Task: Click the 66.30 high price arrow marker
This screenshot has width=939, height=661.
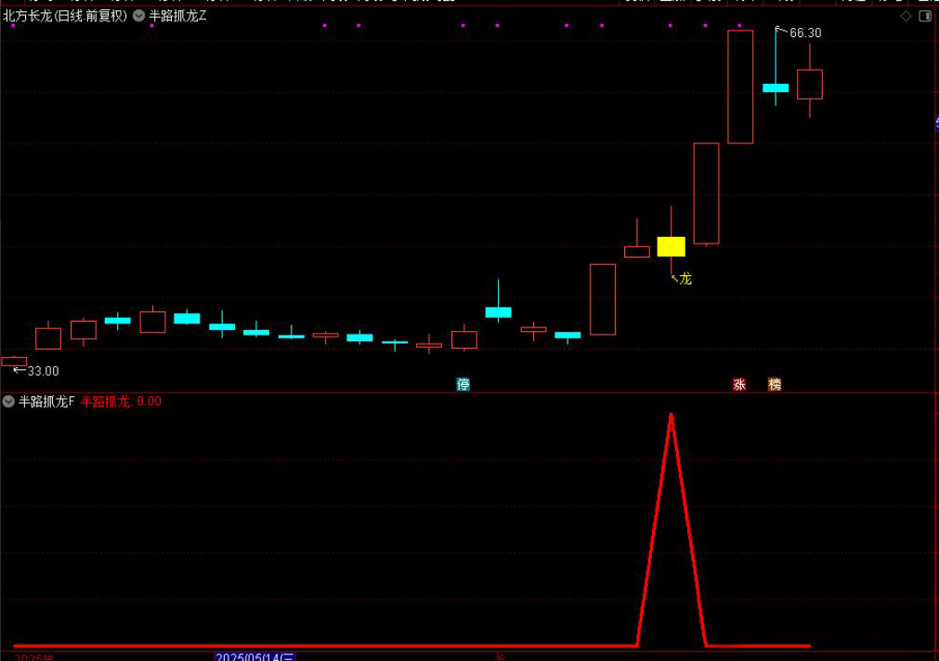Action: click(804, 33)
